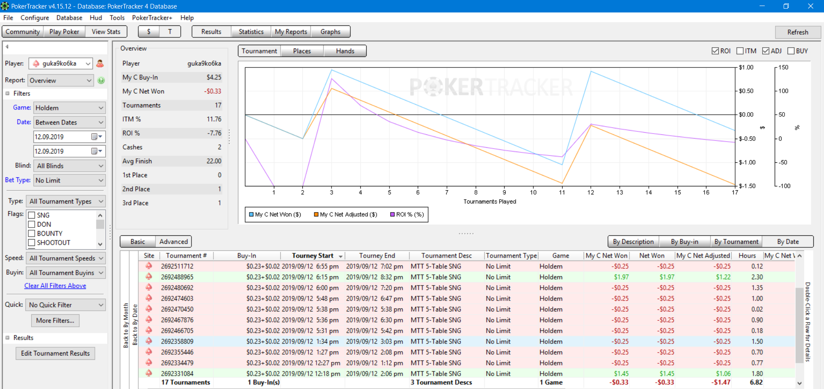The image size is (824, 389).
Task: Click My C Net Won legend swatch
Action: tap(251, 215)
